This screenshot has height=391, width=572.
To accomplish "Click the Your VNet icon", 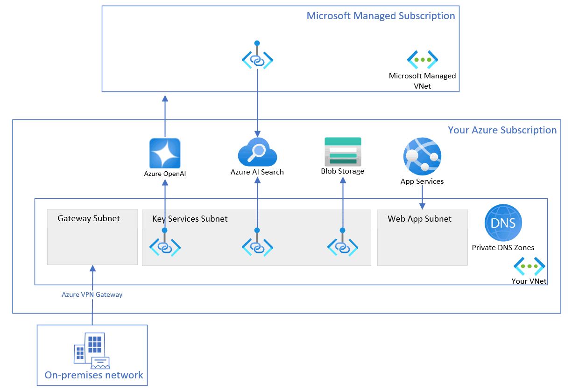I will [x=529, y=266].
